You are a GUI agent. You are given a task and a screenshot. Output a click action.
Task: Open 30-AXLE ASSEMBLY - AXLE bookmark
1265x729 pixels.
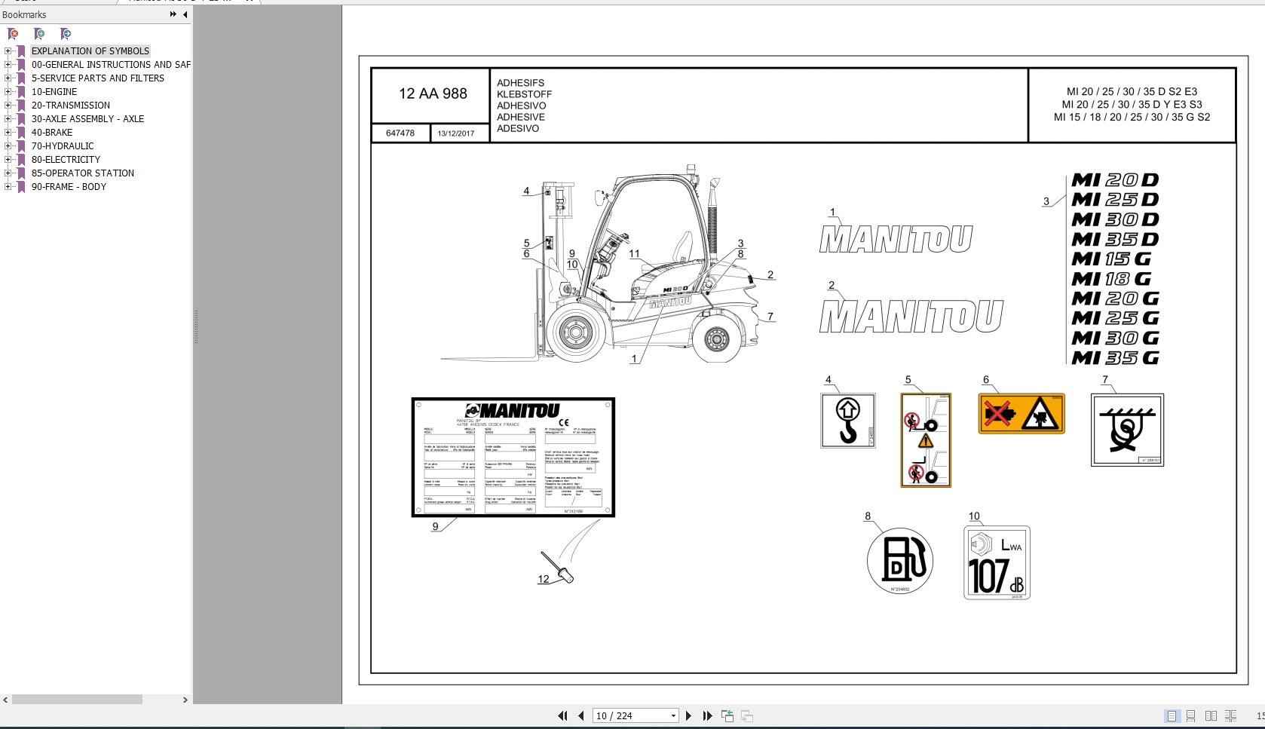click(87, 119)
